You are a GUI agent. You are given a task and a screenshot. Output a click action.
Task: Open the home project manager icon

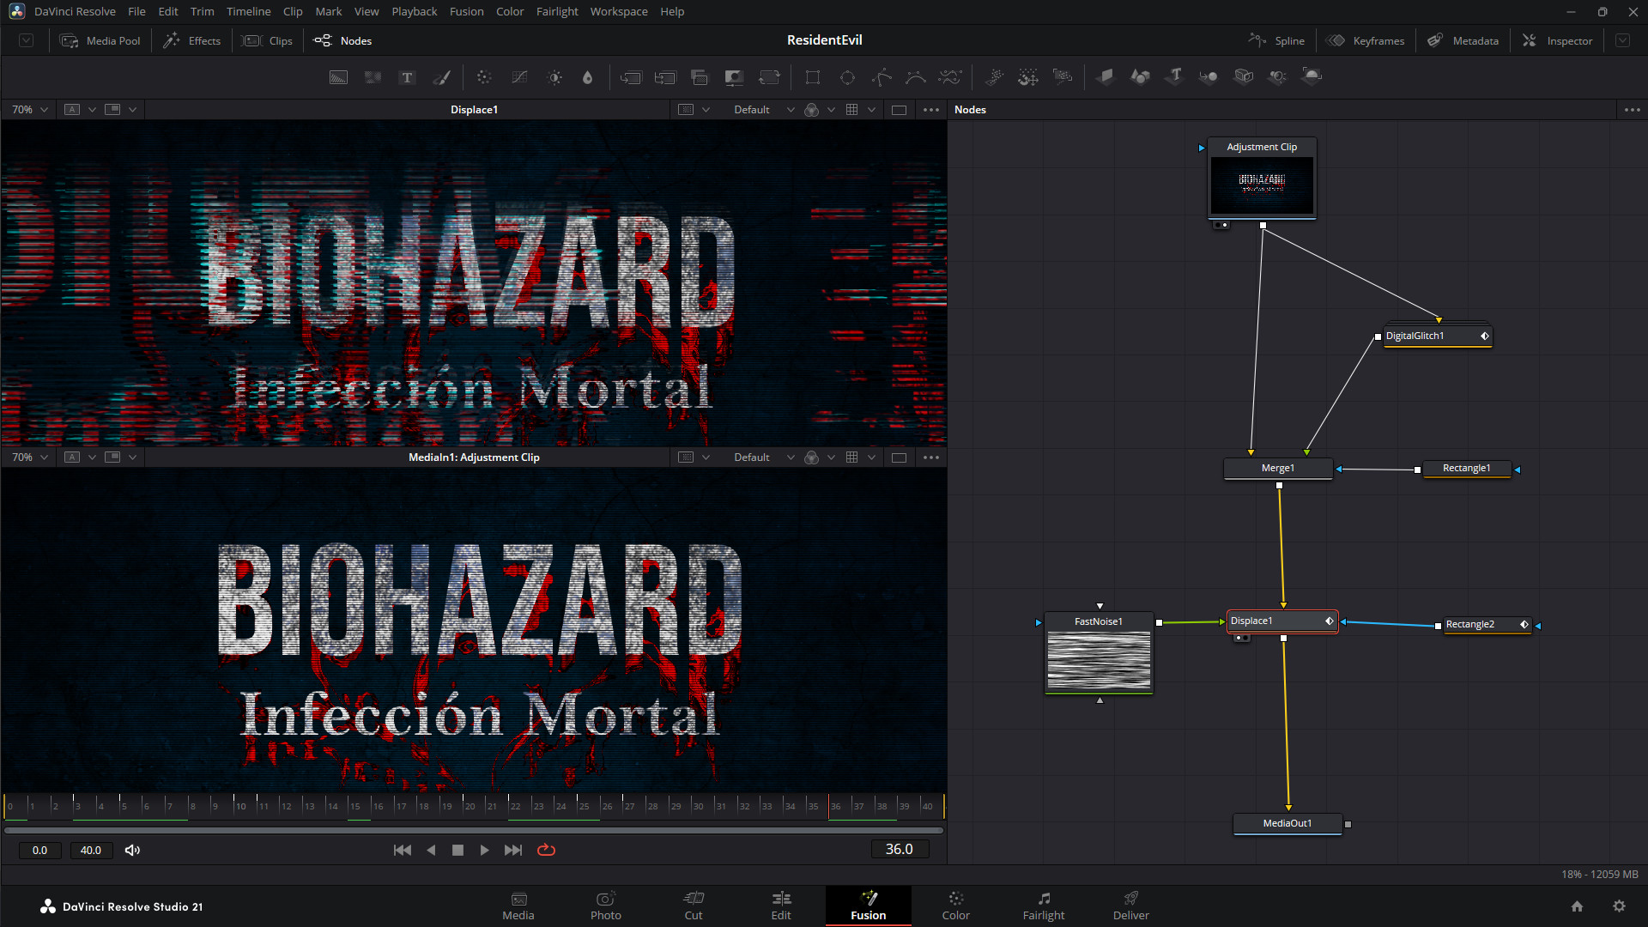[1577, 906]
